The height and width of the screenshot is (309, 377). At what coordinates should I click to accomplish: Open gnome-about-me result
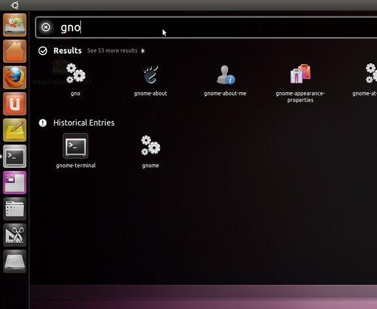[x=225, y=80]
